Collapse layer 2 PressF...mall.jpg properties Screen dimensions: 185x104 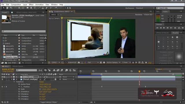12,79
